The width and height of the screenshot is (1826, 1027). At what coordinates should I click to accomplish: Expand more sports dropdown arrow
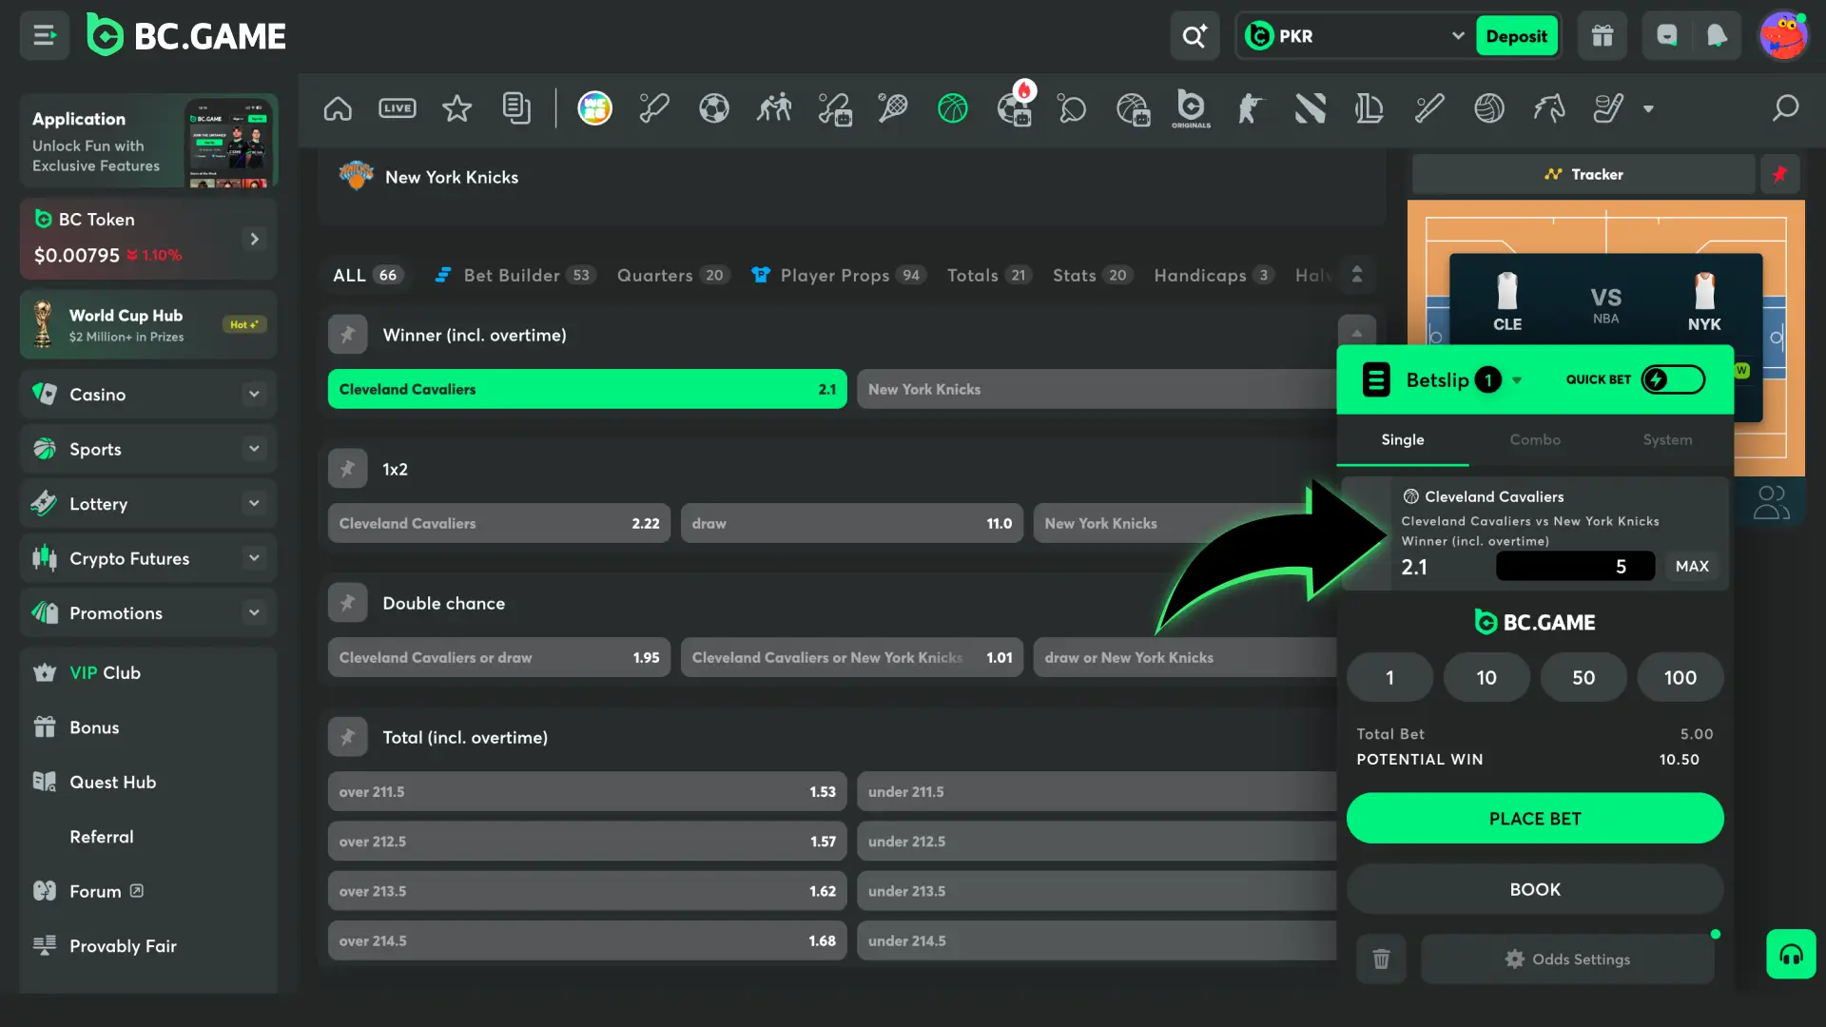point(1648,108)
